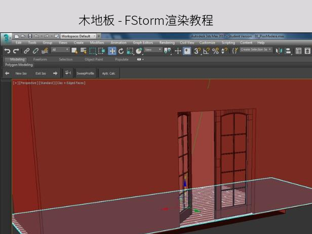
Task: Click the Mirror tool icon
Action: (279, 51)
